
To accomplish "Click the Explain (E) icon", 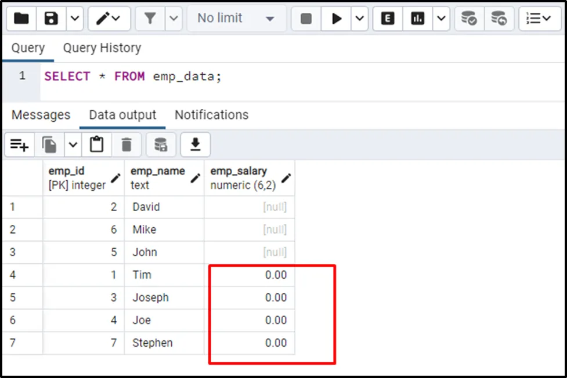I will pyautogui.click(x=388, y=19).
